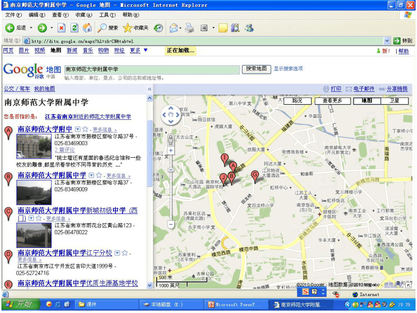Viewport: 417px width, 313px height.
Task: Click the Messenger people icon in toolbar
Action: 249,28
